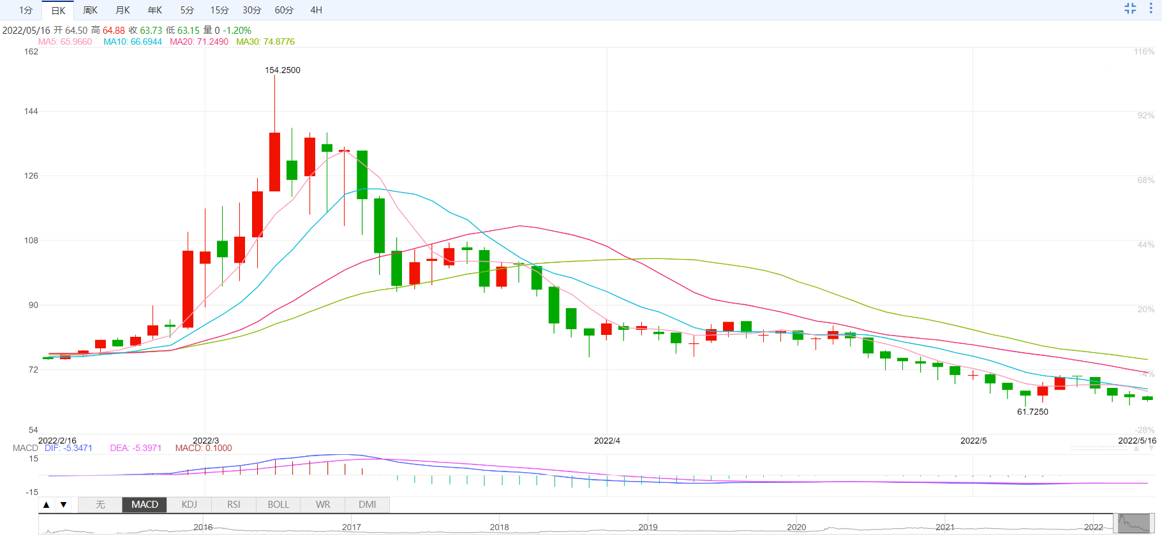Select the 日K period tab
This screenshot has height=548, width=1162.
58,10
